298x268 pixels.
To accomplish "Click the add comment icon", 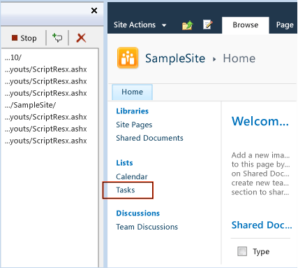I will click(x=57, y=38).
